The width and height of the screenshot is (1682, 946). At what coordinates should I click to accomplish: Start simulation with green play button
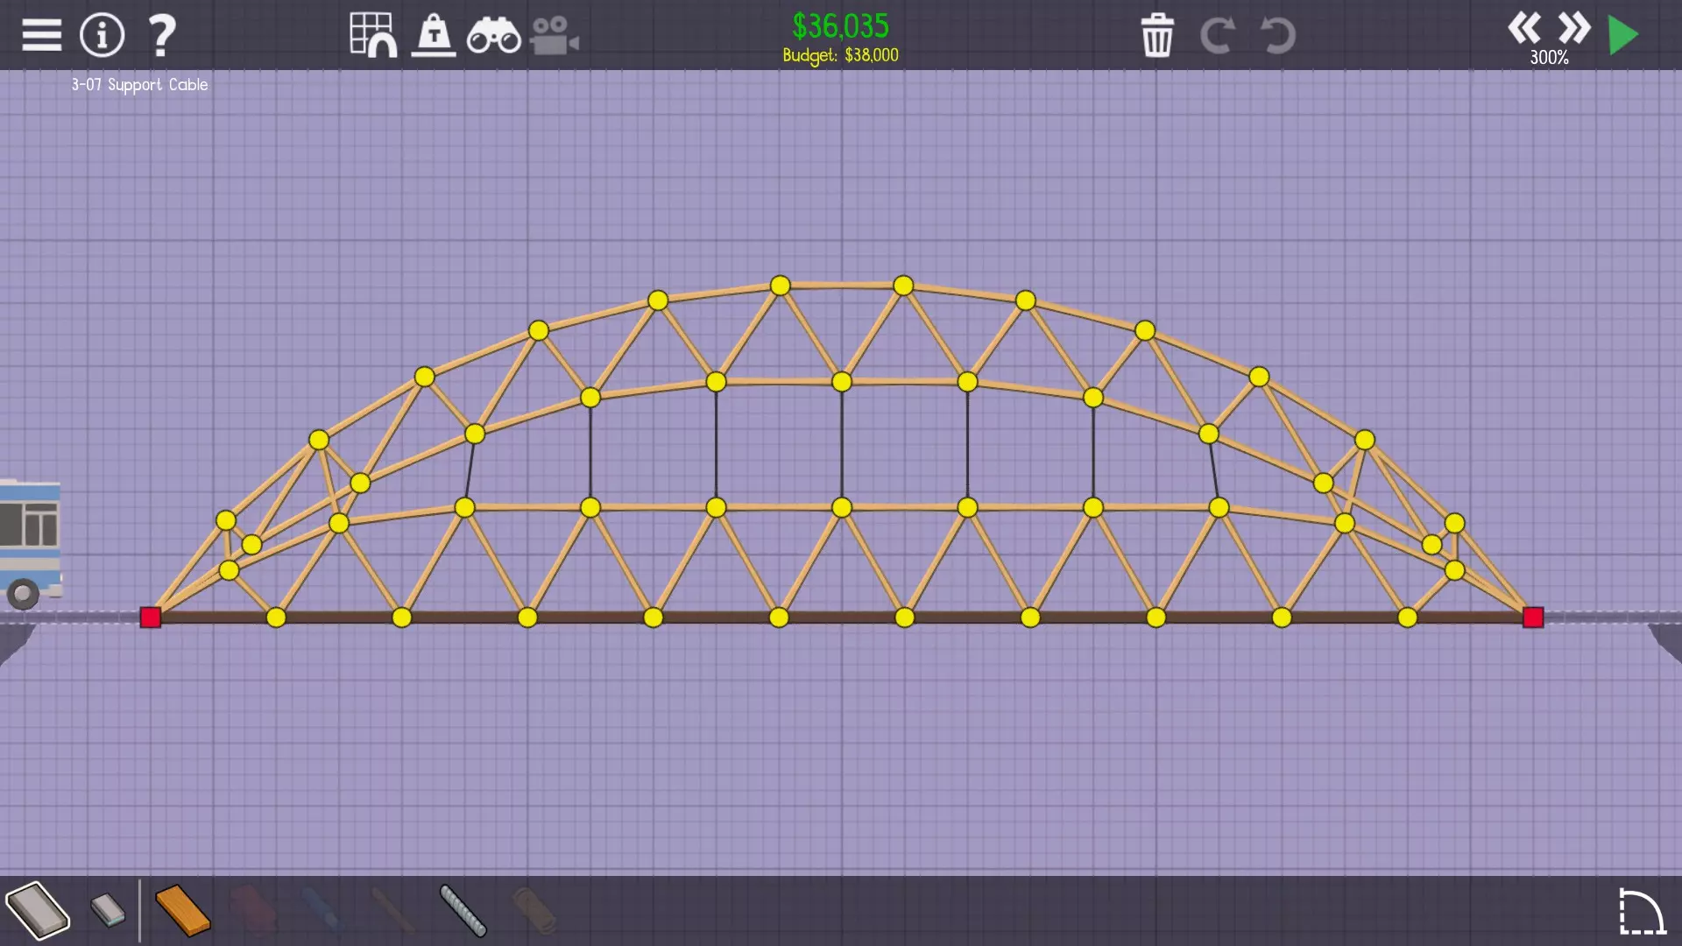pyautogui.click(x=1623, y=36)
